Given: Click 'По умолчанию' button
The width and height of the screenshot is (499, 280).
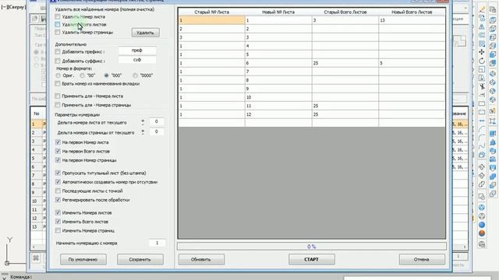Looking at the screenshot, I should [x=83, y=259].
